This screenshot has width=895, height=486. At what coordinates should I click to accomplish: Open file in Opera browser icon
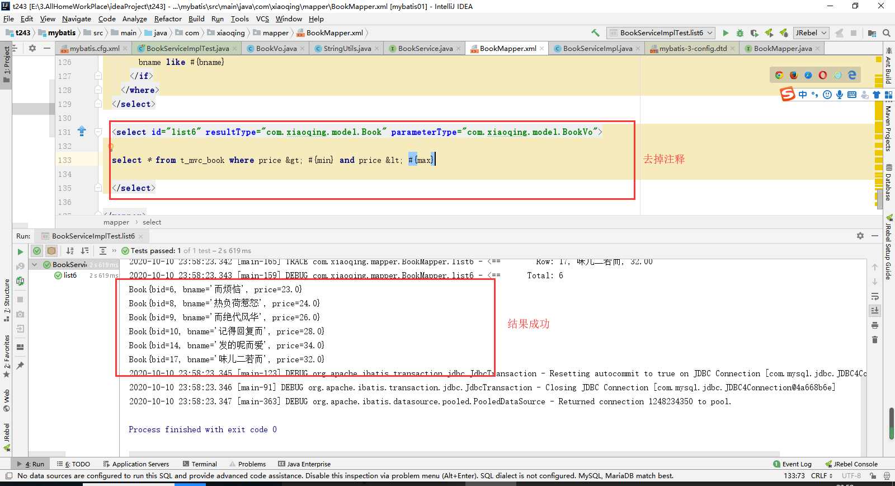(x=823, y=75)
